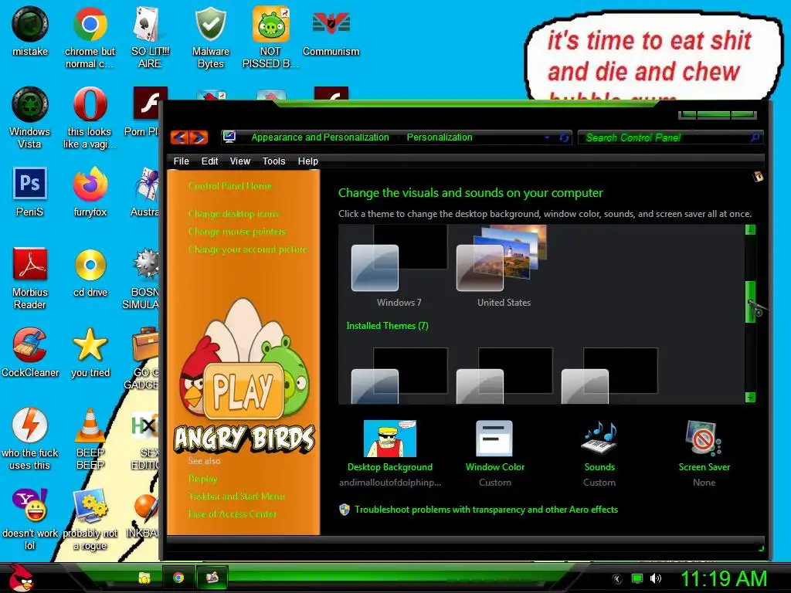The width and height of the screenshot is (791, 593).
Task: Click the help icon in Personalization window
Action: tap(758, 177)
